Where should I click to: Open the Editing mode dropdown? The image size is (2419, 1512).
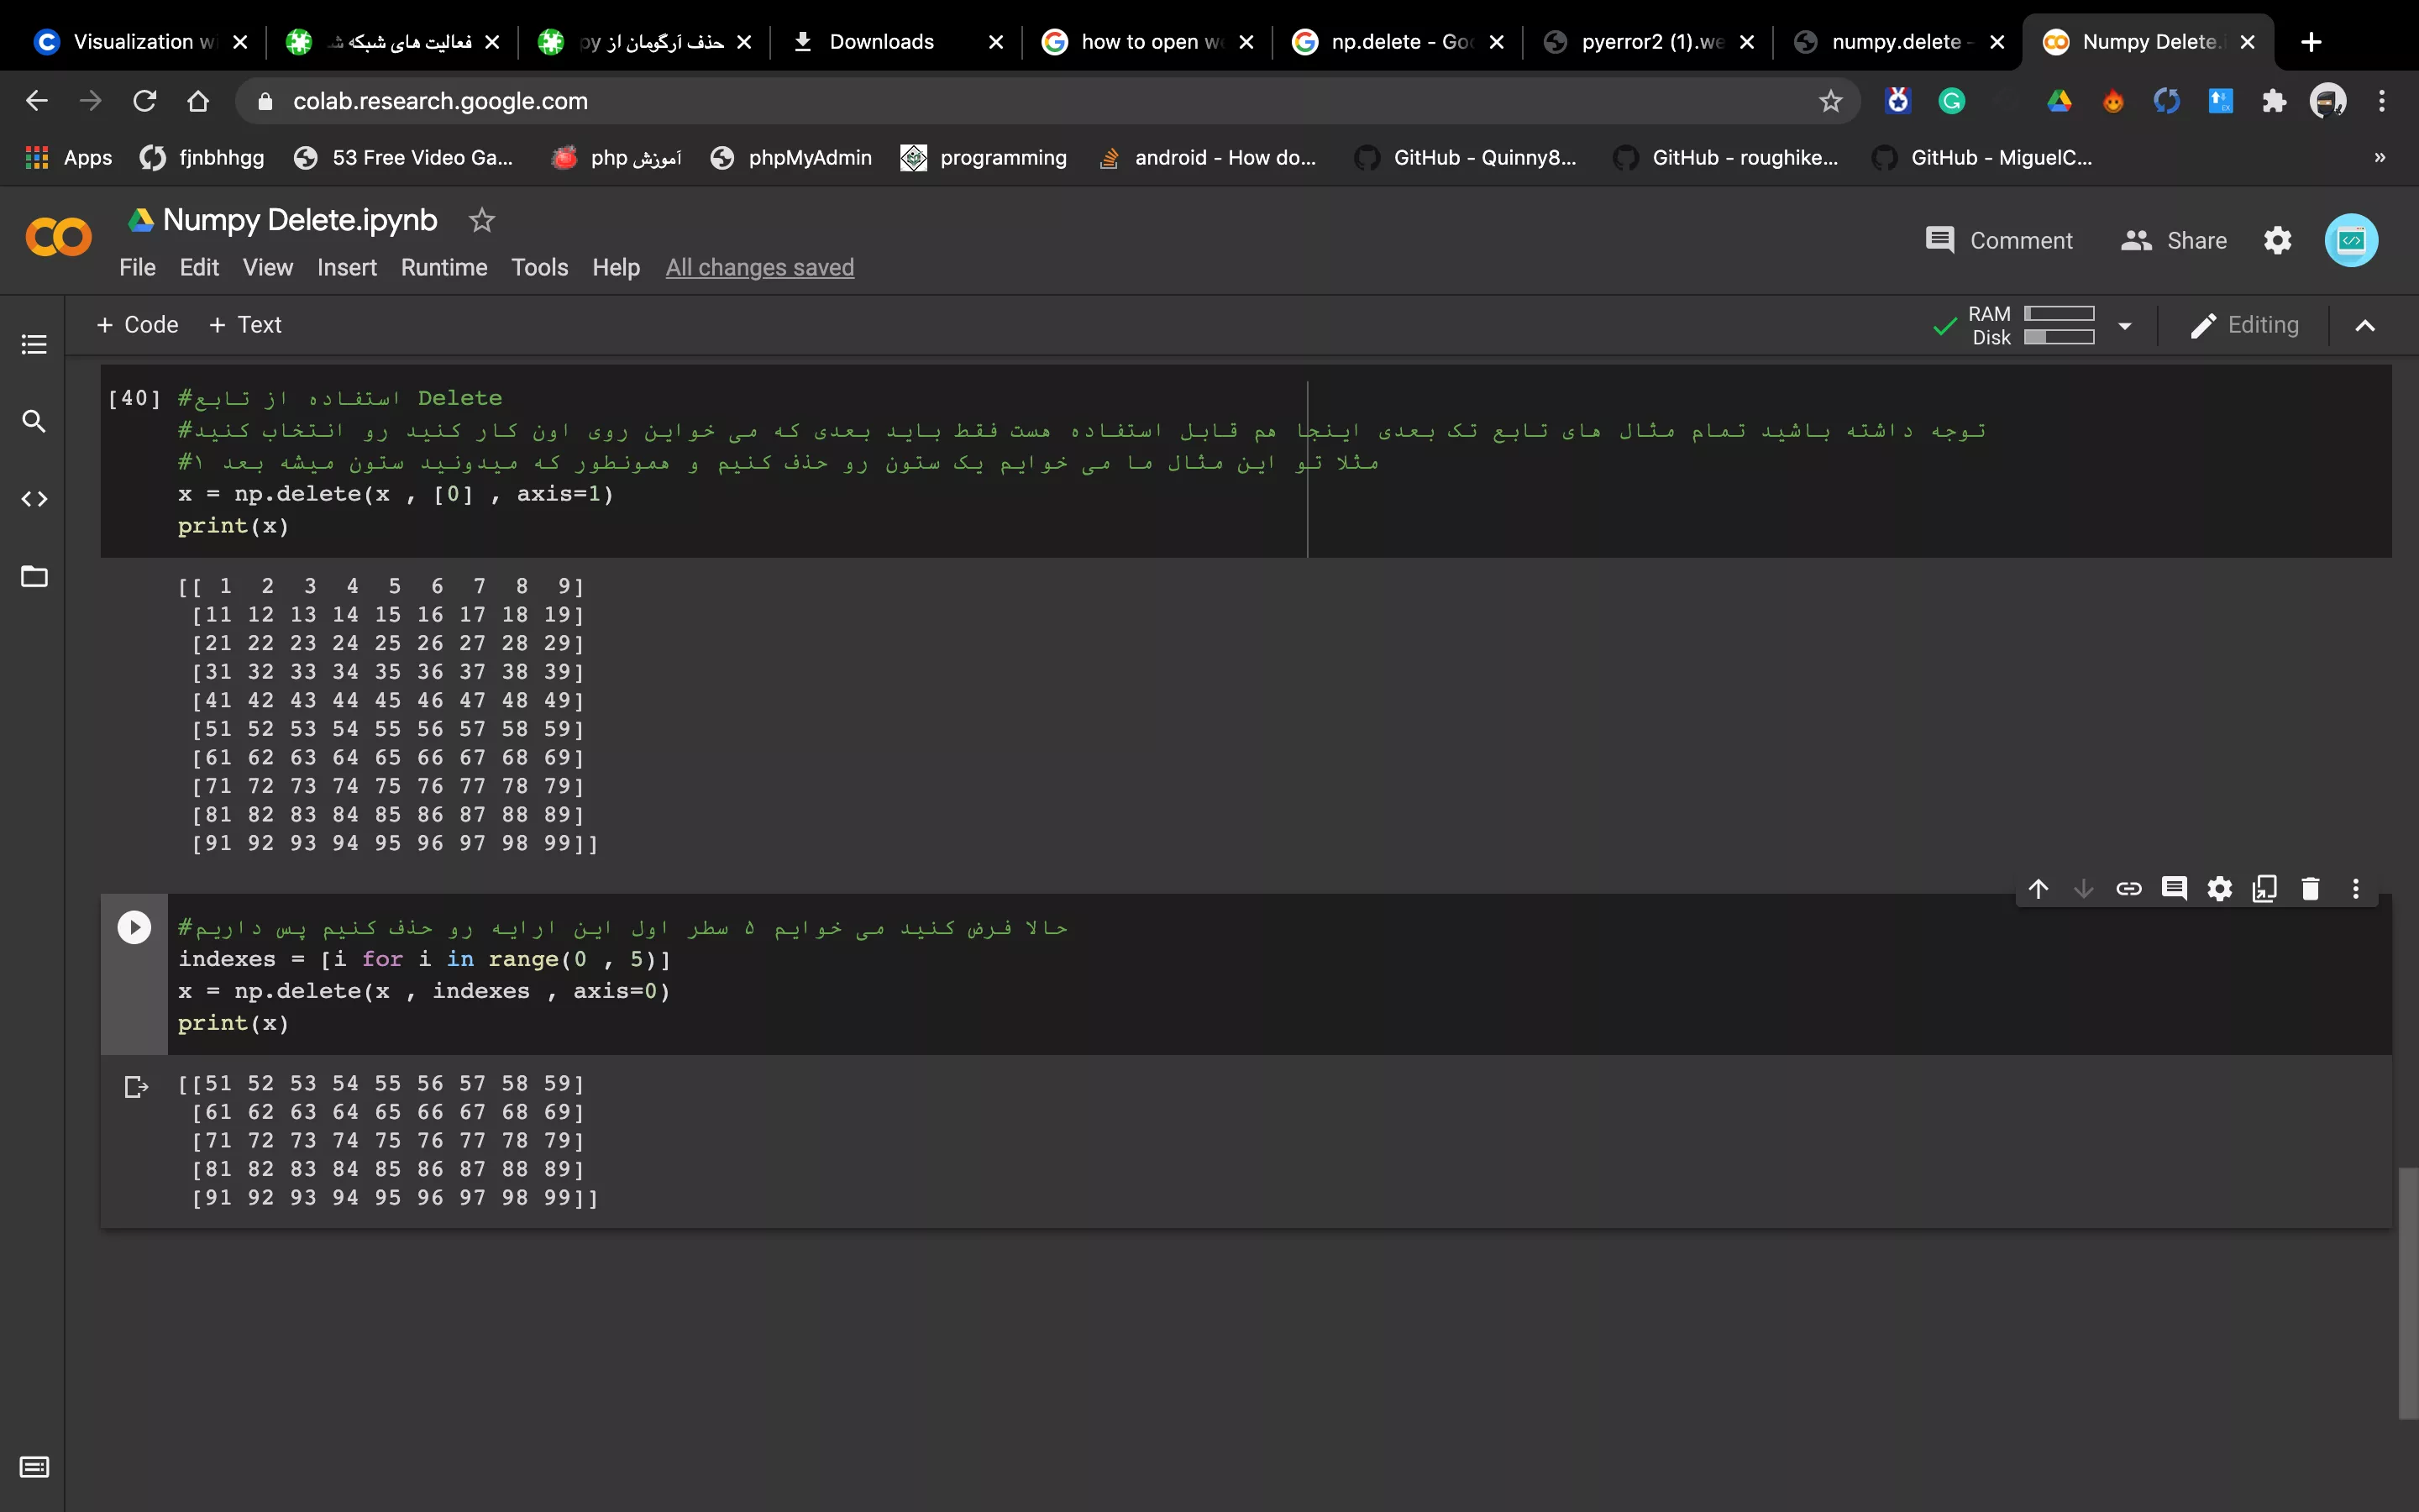coord(2245,325)
